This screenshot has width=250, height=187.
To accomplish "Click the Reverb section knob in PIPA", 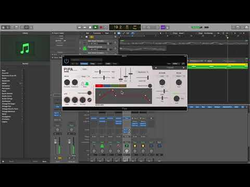I will (179, 82).
